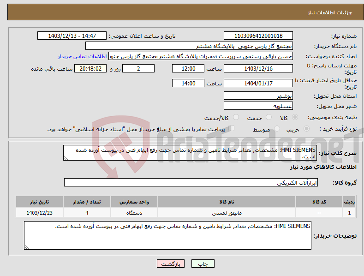Image resolution: width=364 pixels, height=276 pixels.
Task: Click the remaining days field showing 2
Action: [138, 68]
